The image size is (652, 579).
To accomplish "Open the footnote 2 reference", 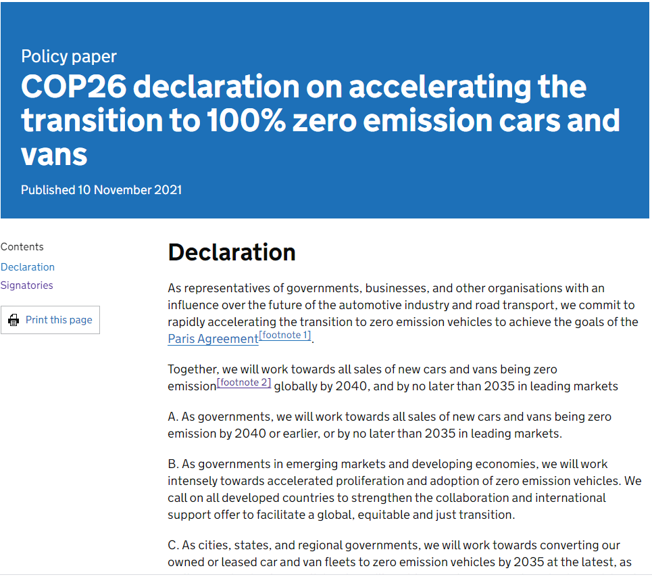I will (x=244, y=383).
